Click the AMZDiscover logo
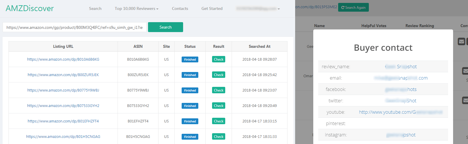This screenshot has width=468, height=144. (x=30, y=8)
